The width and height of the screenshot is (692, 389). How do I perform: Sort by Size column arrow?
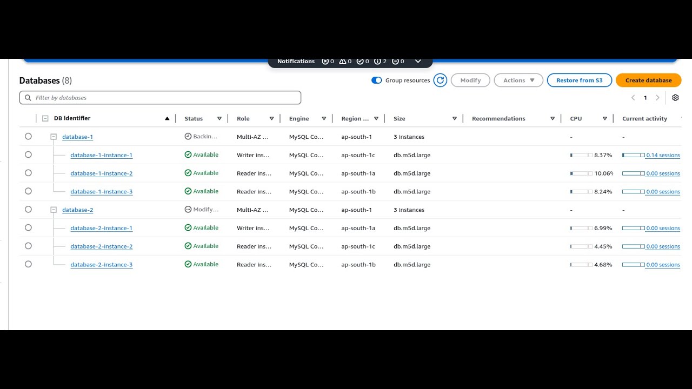(455, 118)
